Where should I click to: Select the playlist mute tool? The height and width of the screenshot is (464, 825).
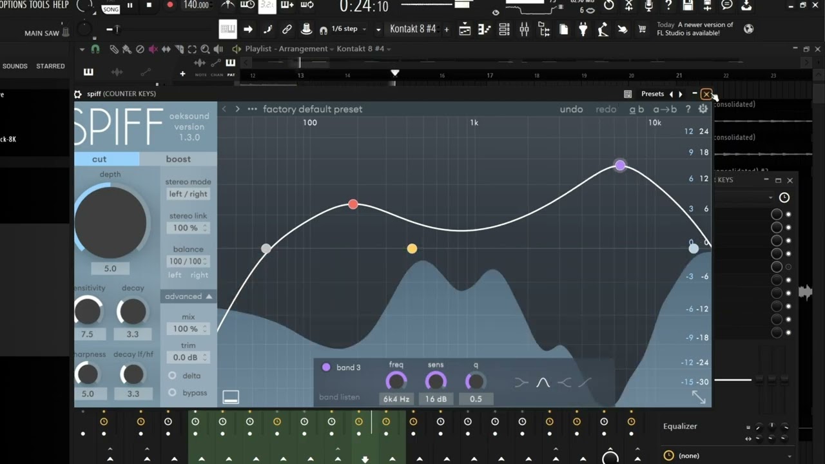tap(153, 49)
